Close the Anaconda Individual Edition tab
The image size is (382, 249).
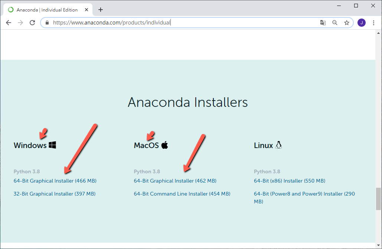pyautogui.click(x=86, y=10)
